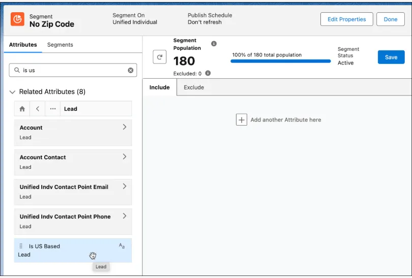Screen dimensions: 412x278
Task: Expand Unified Indv Contact Point Email
Action: 124,187
